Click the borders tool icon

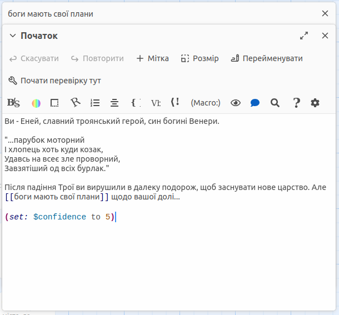[x=54, y=103]
